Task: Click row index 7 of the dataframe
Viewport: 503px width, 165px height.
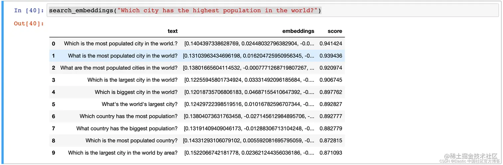Action: (x=54, y=128)
